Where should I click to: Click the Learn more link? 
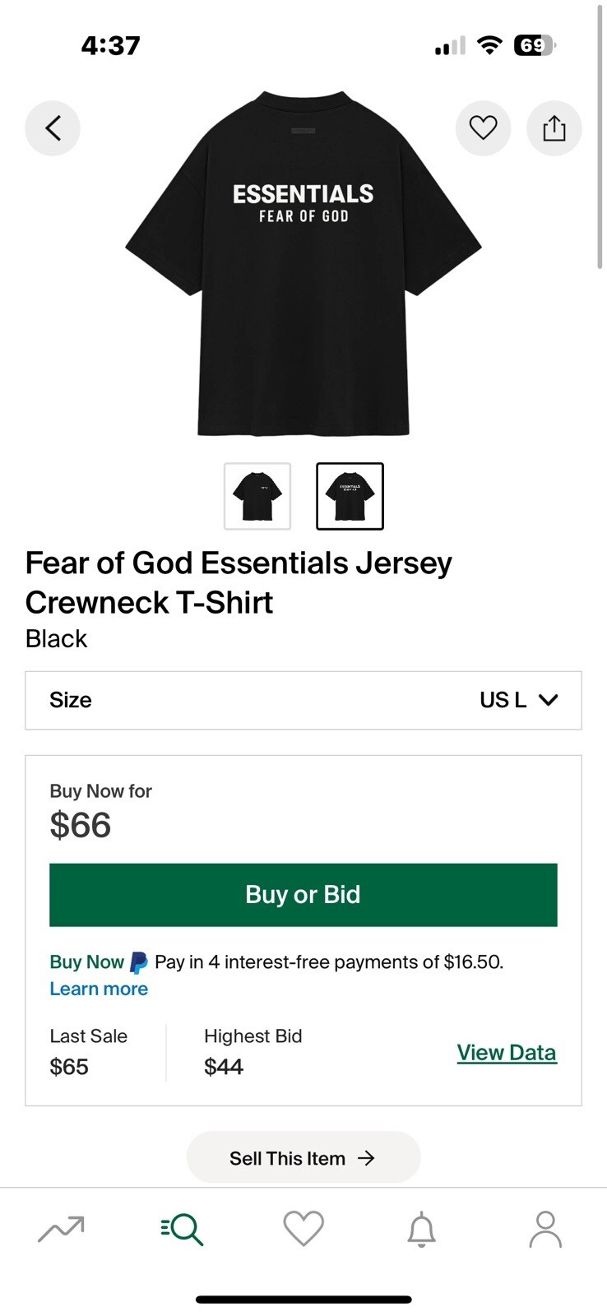(x=99, y=989)
